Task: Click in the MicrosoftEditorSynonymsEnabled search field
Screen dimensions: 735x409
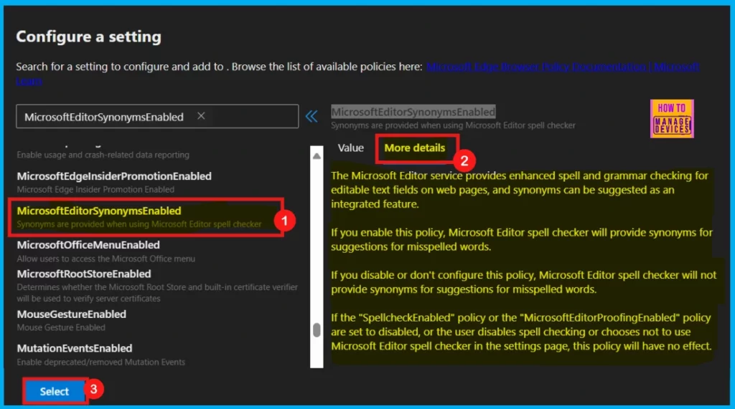Action: pyautogui.click(x=157, y=117)
